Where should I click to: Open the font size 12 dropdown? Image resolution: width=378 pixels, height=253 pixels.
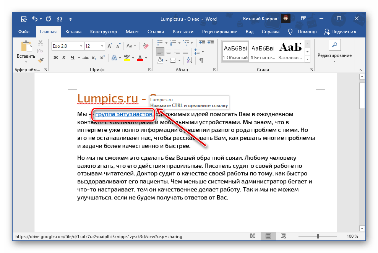[x=102, y=46]
